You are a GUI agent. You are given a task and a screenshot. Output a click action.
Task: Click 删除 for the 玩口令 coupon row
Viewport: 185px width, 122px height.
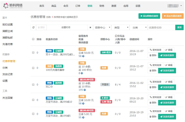(153, 87)
